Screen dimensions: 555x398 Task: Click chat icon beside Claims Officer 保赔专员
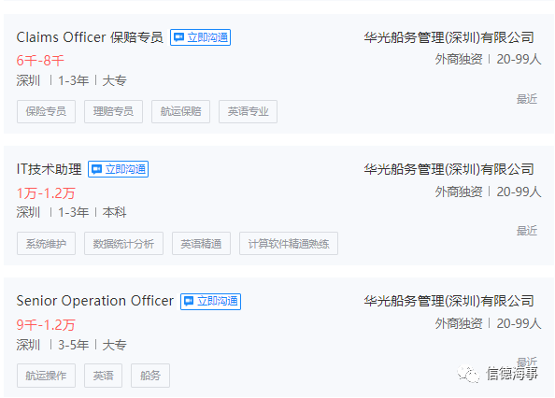click(x=178, y=37)
